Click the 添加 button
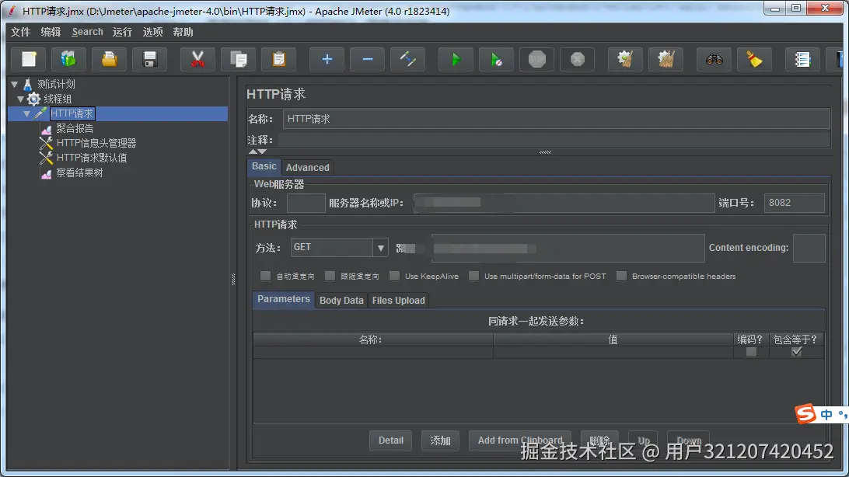Screen dimensions: 849x477 440,440
